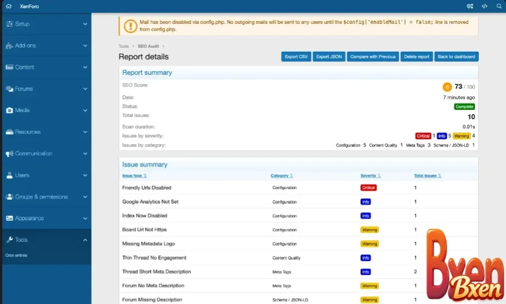Select the Google Analytics Not Set row

click(x=298, y=202)
